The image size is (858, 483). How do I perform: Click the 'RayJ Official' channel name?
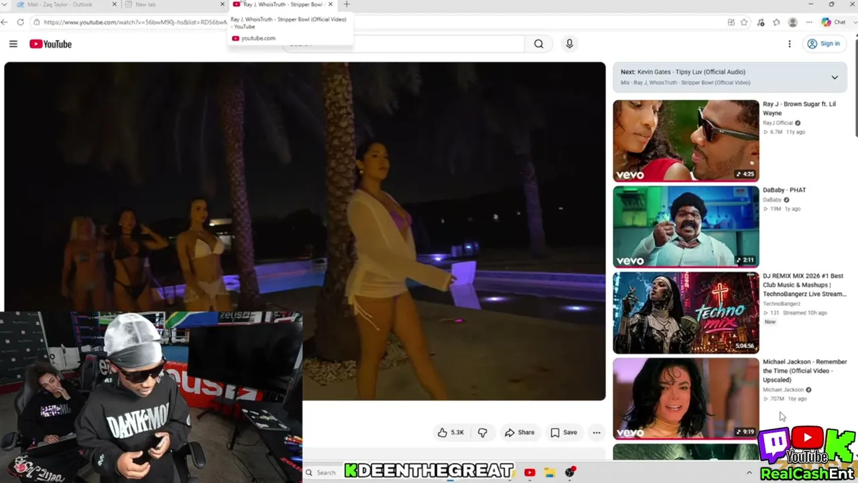point(778,123)
